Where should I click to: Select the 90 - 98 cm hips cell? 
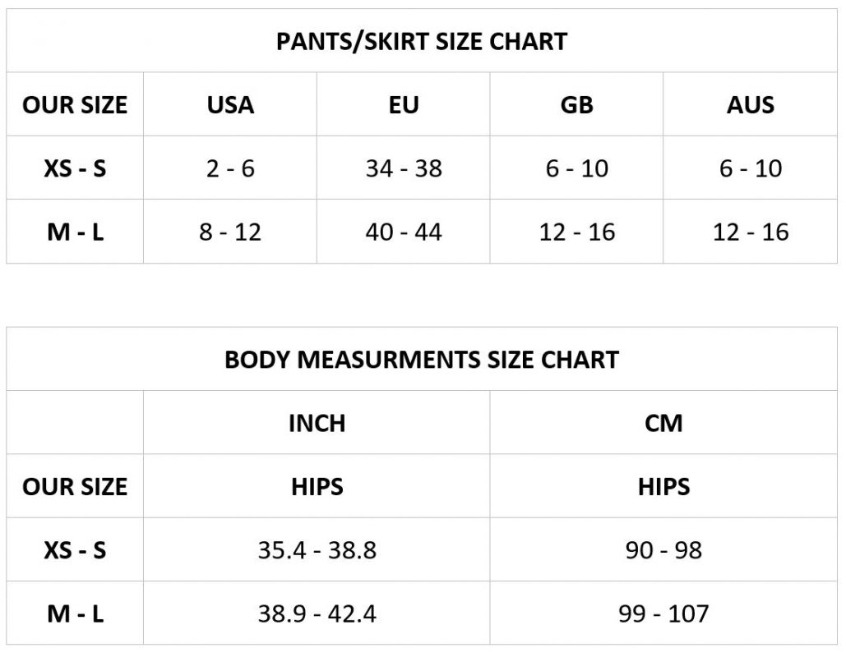(663, 549)
